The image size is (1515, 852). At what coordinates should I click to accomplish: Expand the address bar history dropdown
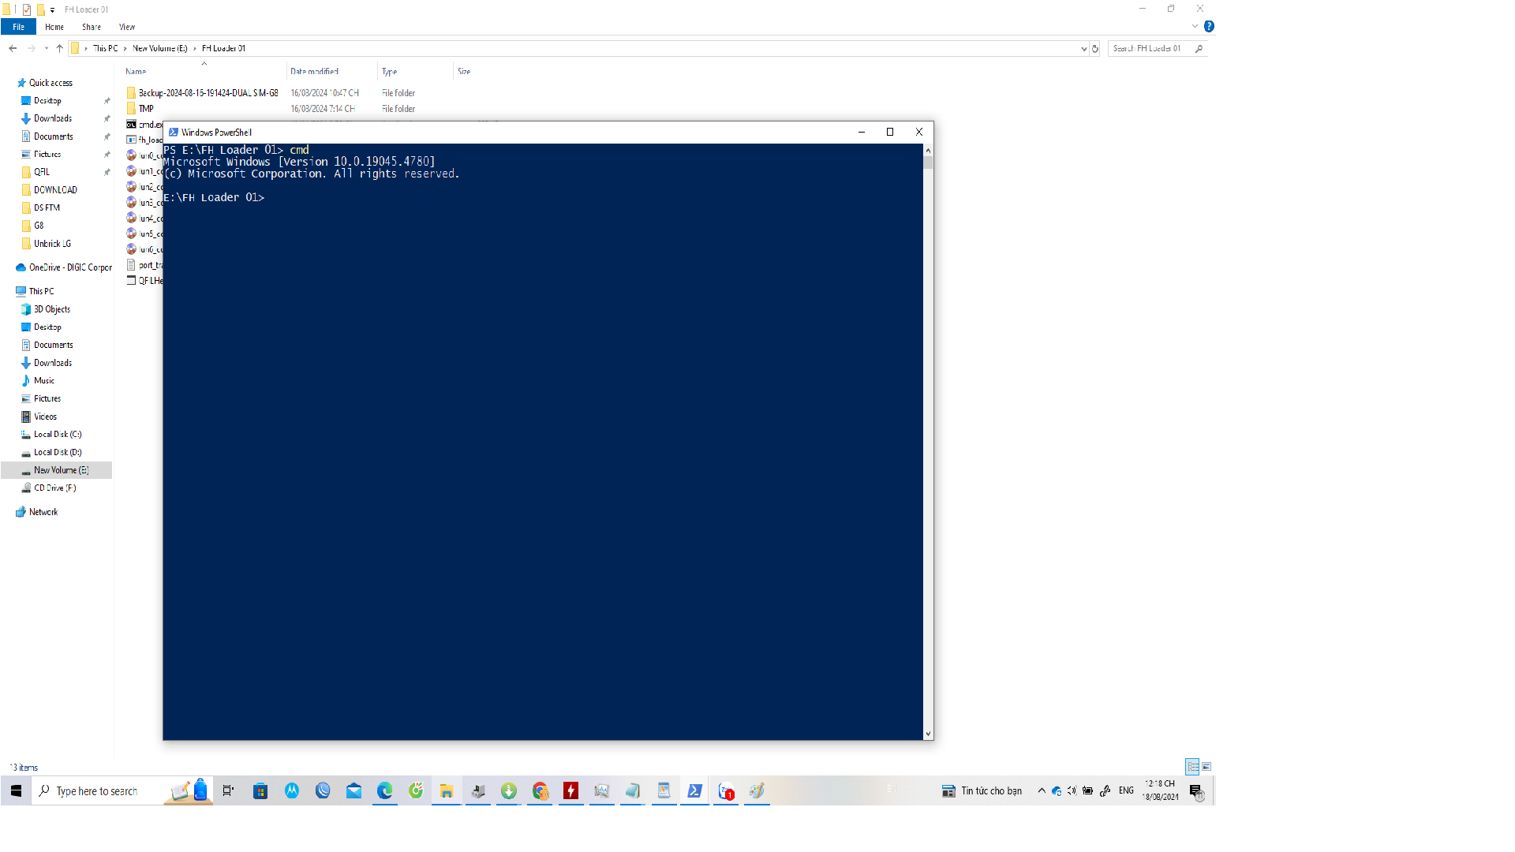point(1083,49)
